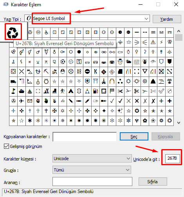Select the airplane symbol
Screen dimensions: 184x197
[22, 101]
